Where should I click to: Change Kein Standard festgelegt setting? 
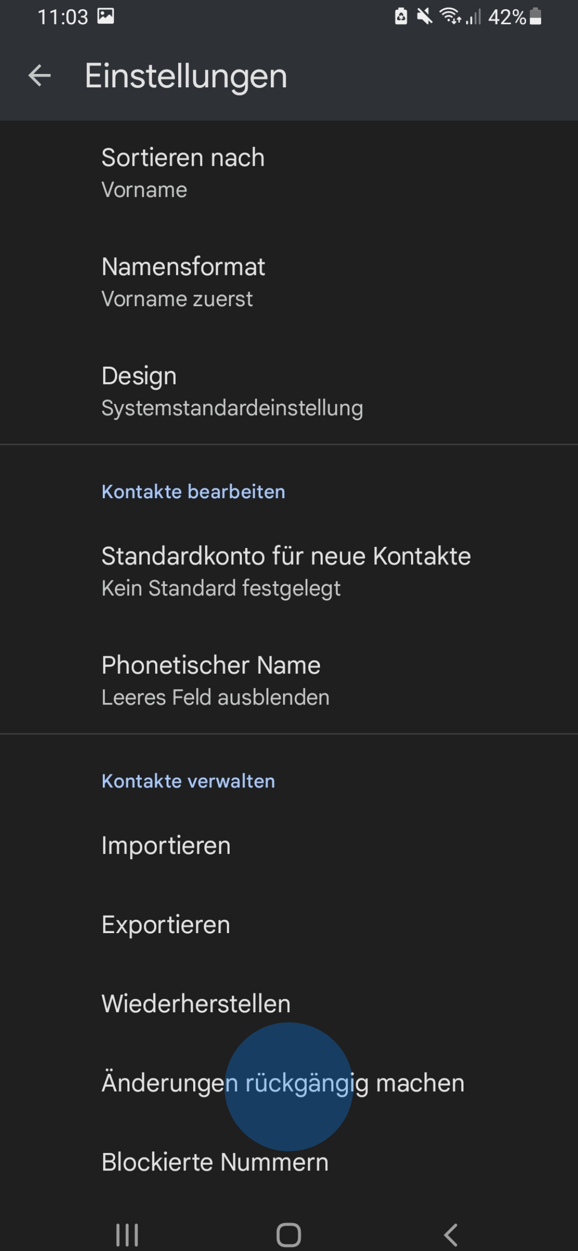[x=221, y=587]
